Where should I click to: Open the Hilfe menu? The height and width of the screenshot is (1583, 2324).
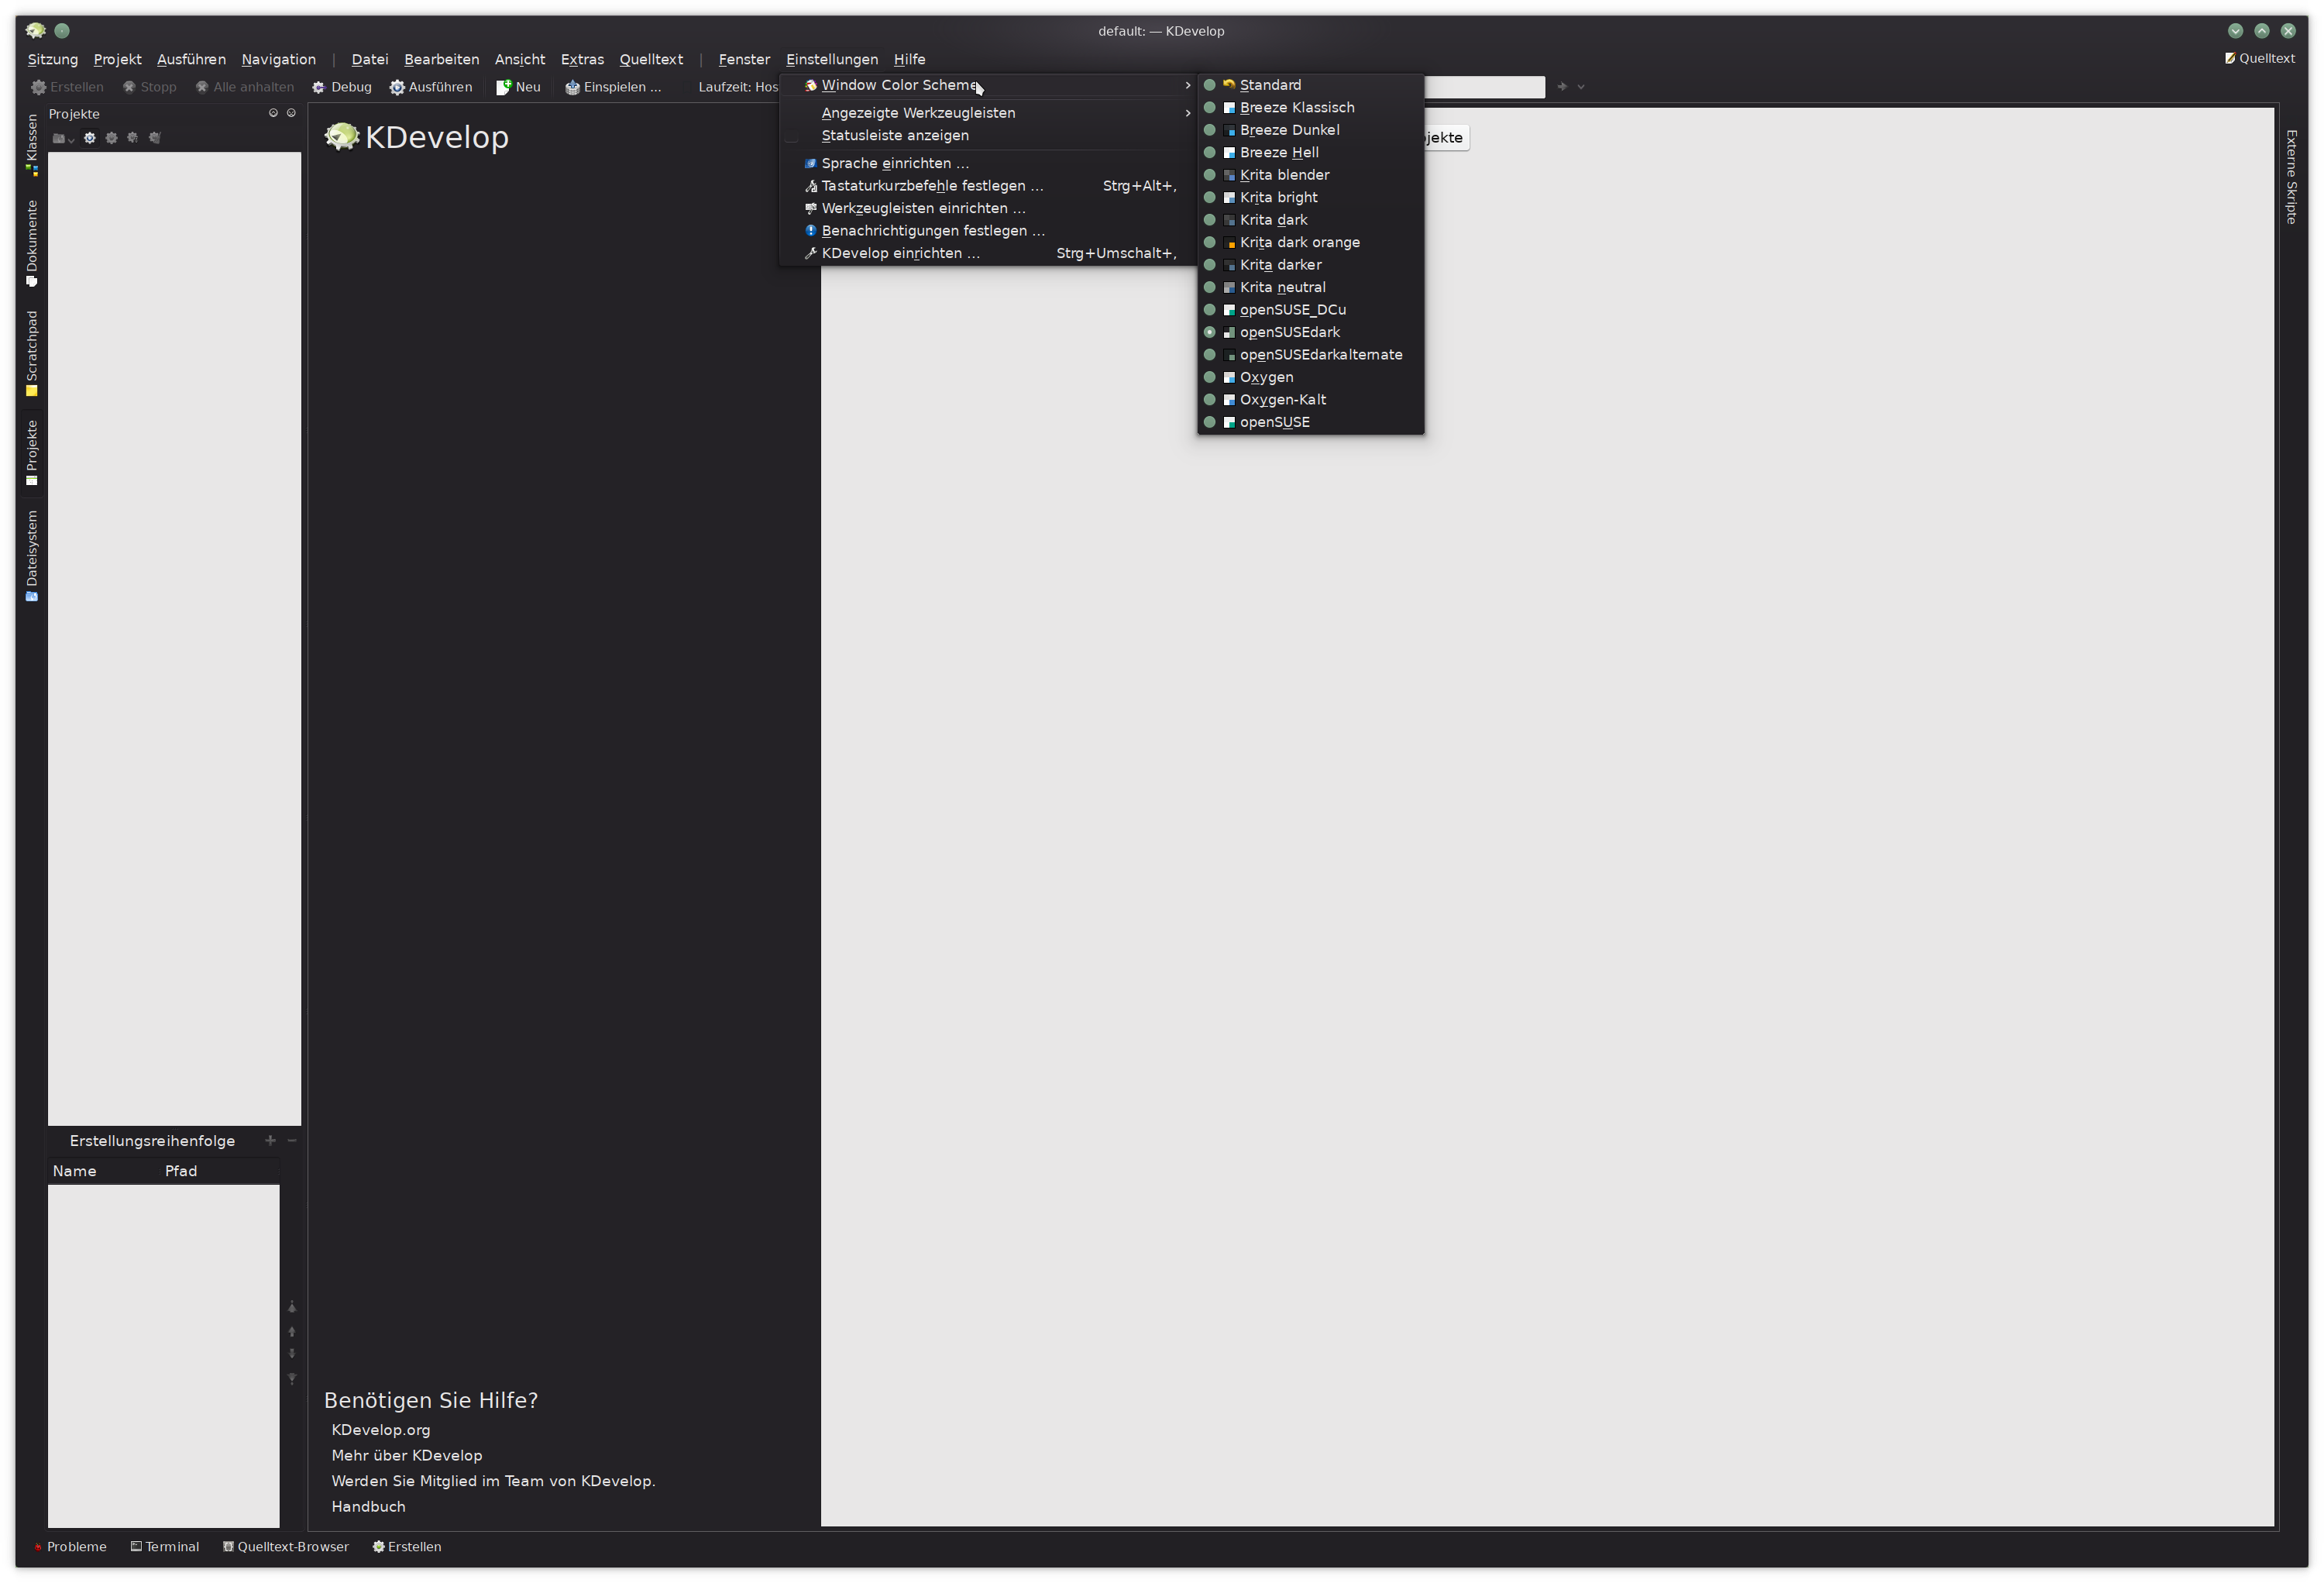909,59
